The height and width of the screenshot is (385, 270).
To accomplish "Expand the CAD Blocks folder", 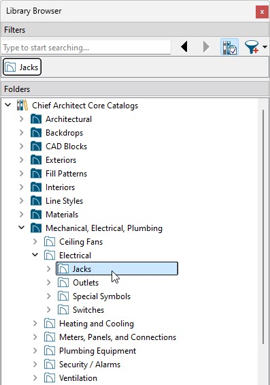I will (x=22, y=147).
